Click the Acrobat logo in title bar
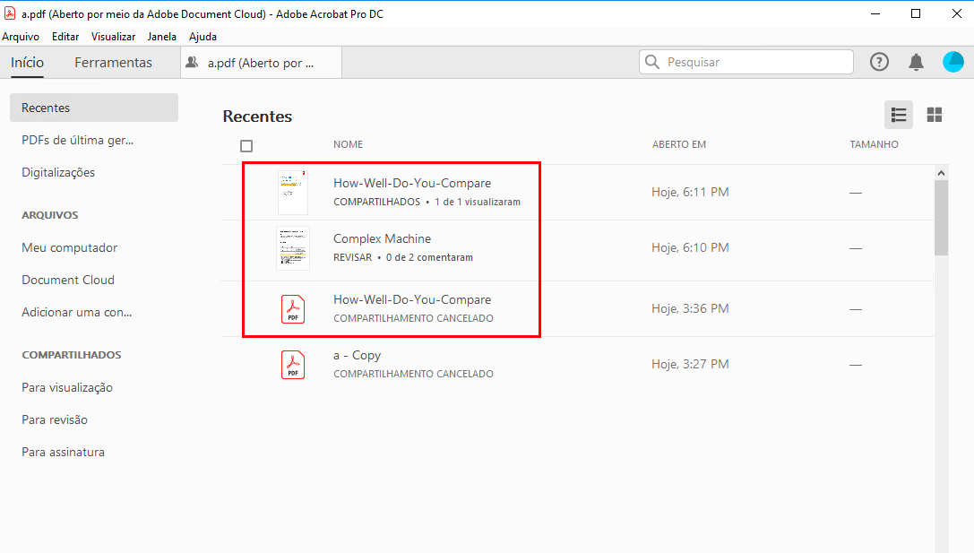The image size is (974, 553). [10, 14]
